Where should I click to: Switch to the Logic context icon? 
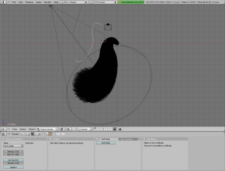tap(22, 134)
